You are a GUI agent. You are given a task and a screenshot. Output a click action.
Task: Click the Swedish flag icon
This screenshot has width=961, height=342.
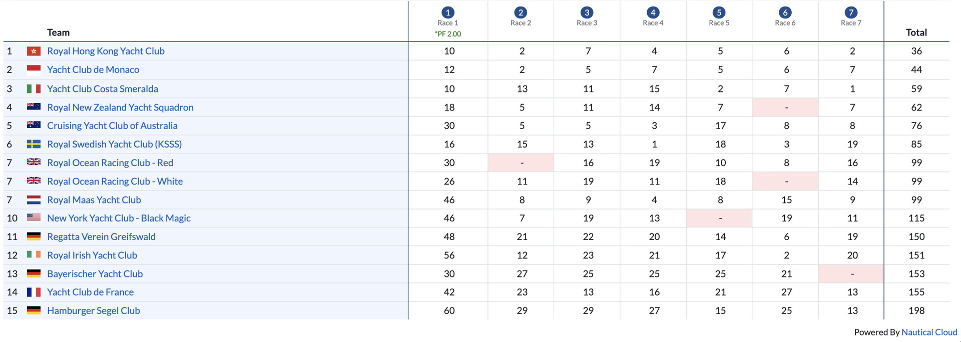pyautogui.click(x=34, y=144)
